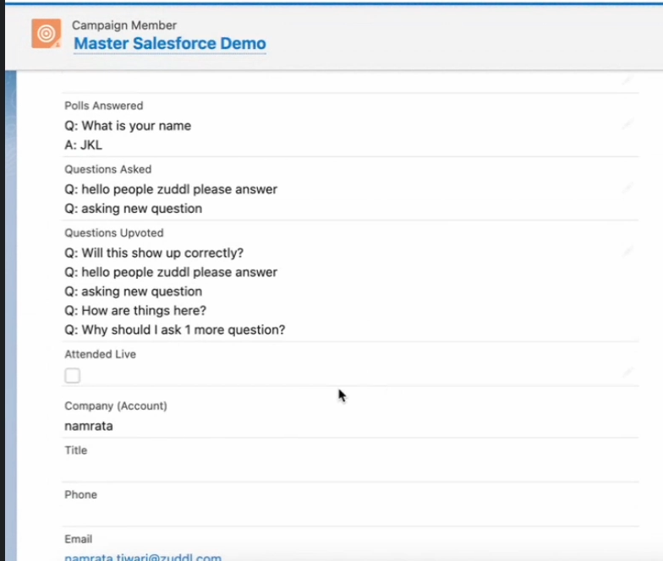Select "Will this show up correctly?" question
The height and width of the screenshot is (561, 663).
pyautogui.click(x=166, y=253)
